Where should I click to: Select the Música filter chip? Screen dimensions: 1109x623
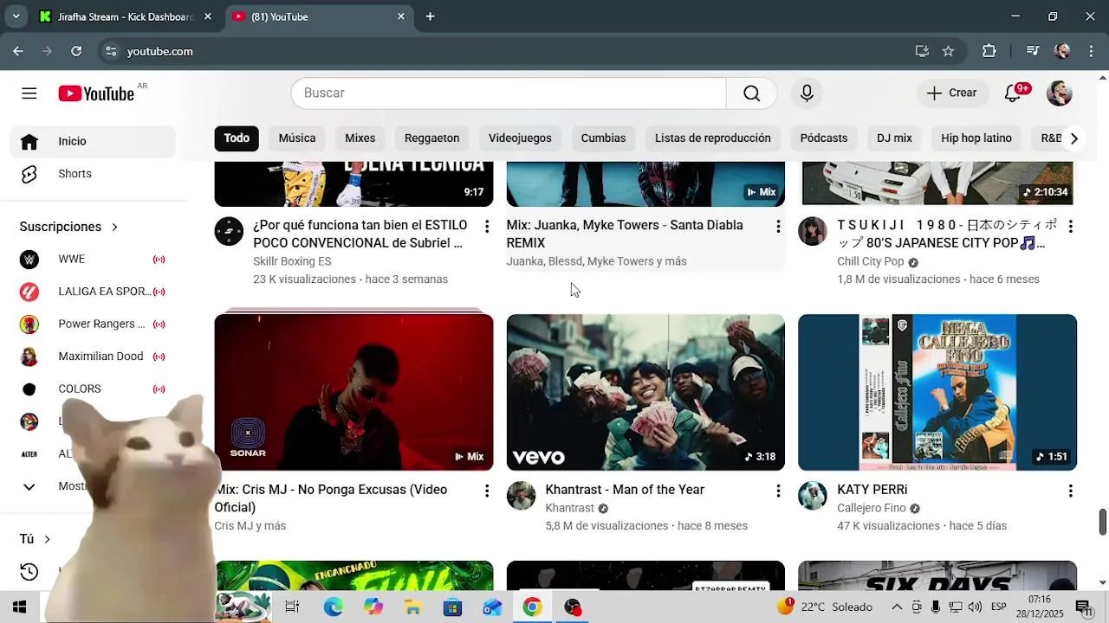tap(297, 138)
